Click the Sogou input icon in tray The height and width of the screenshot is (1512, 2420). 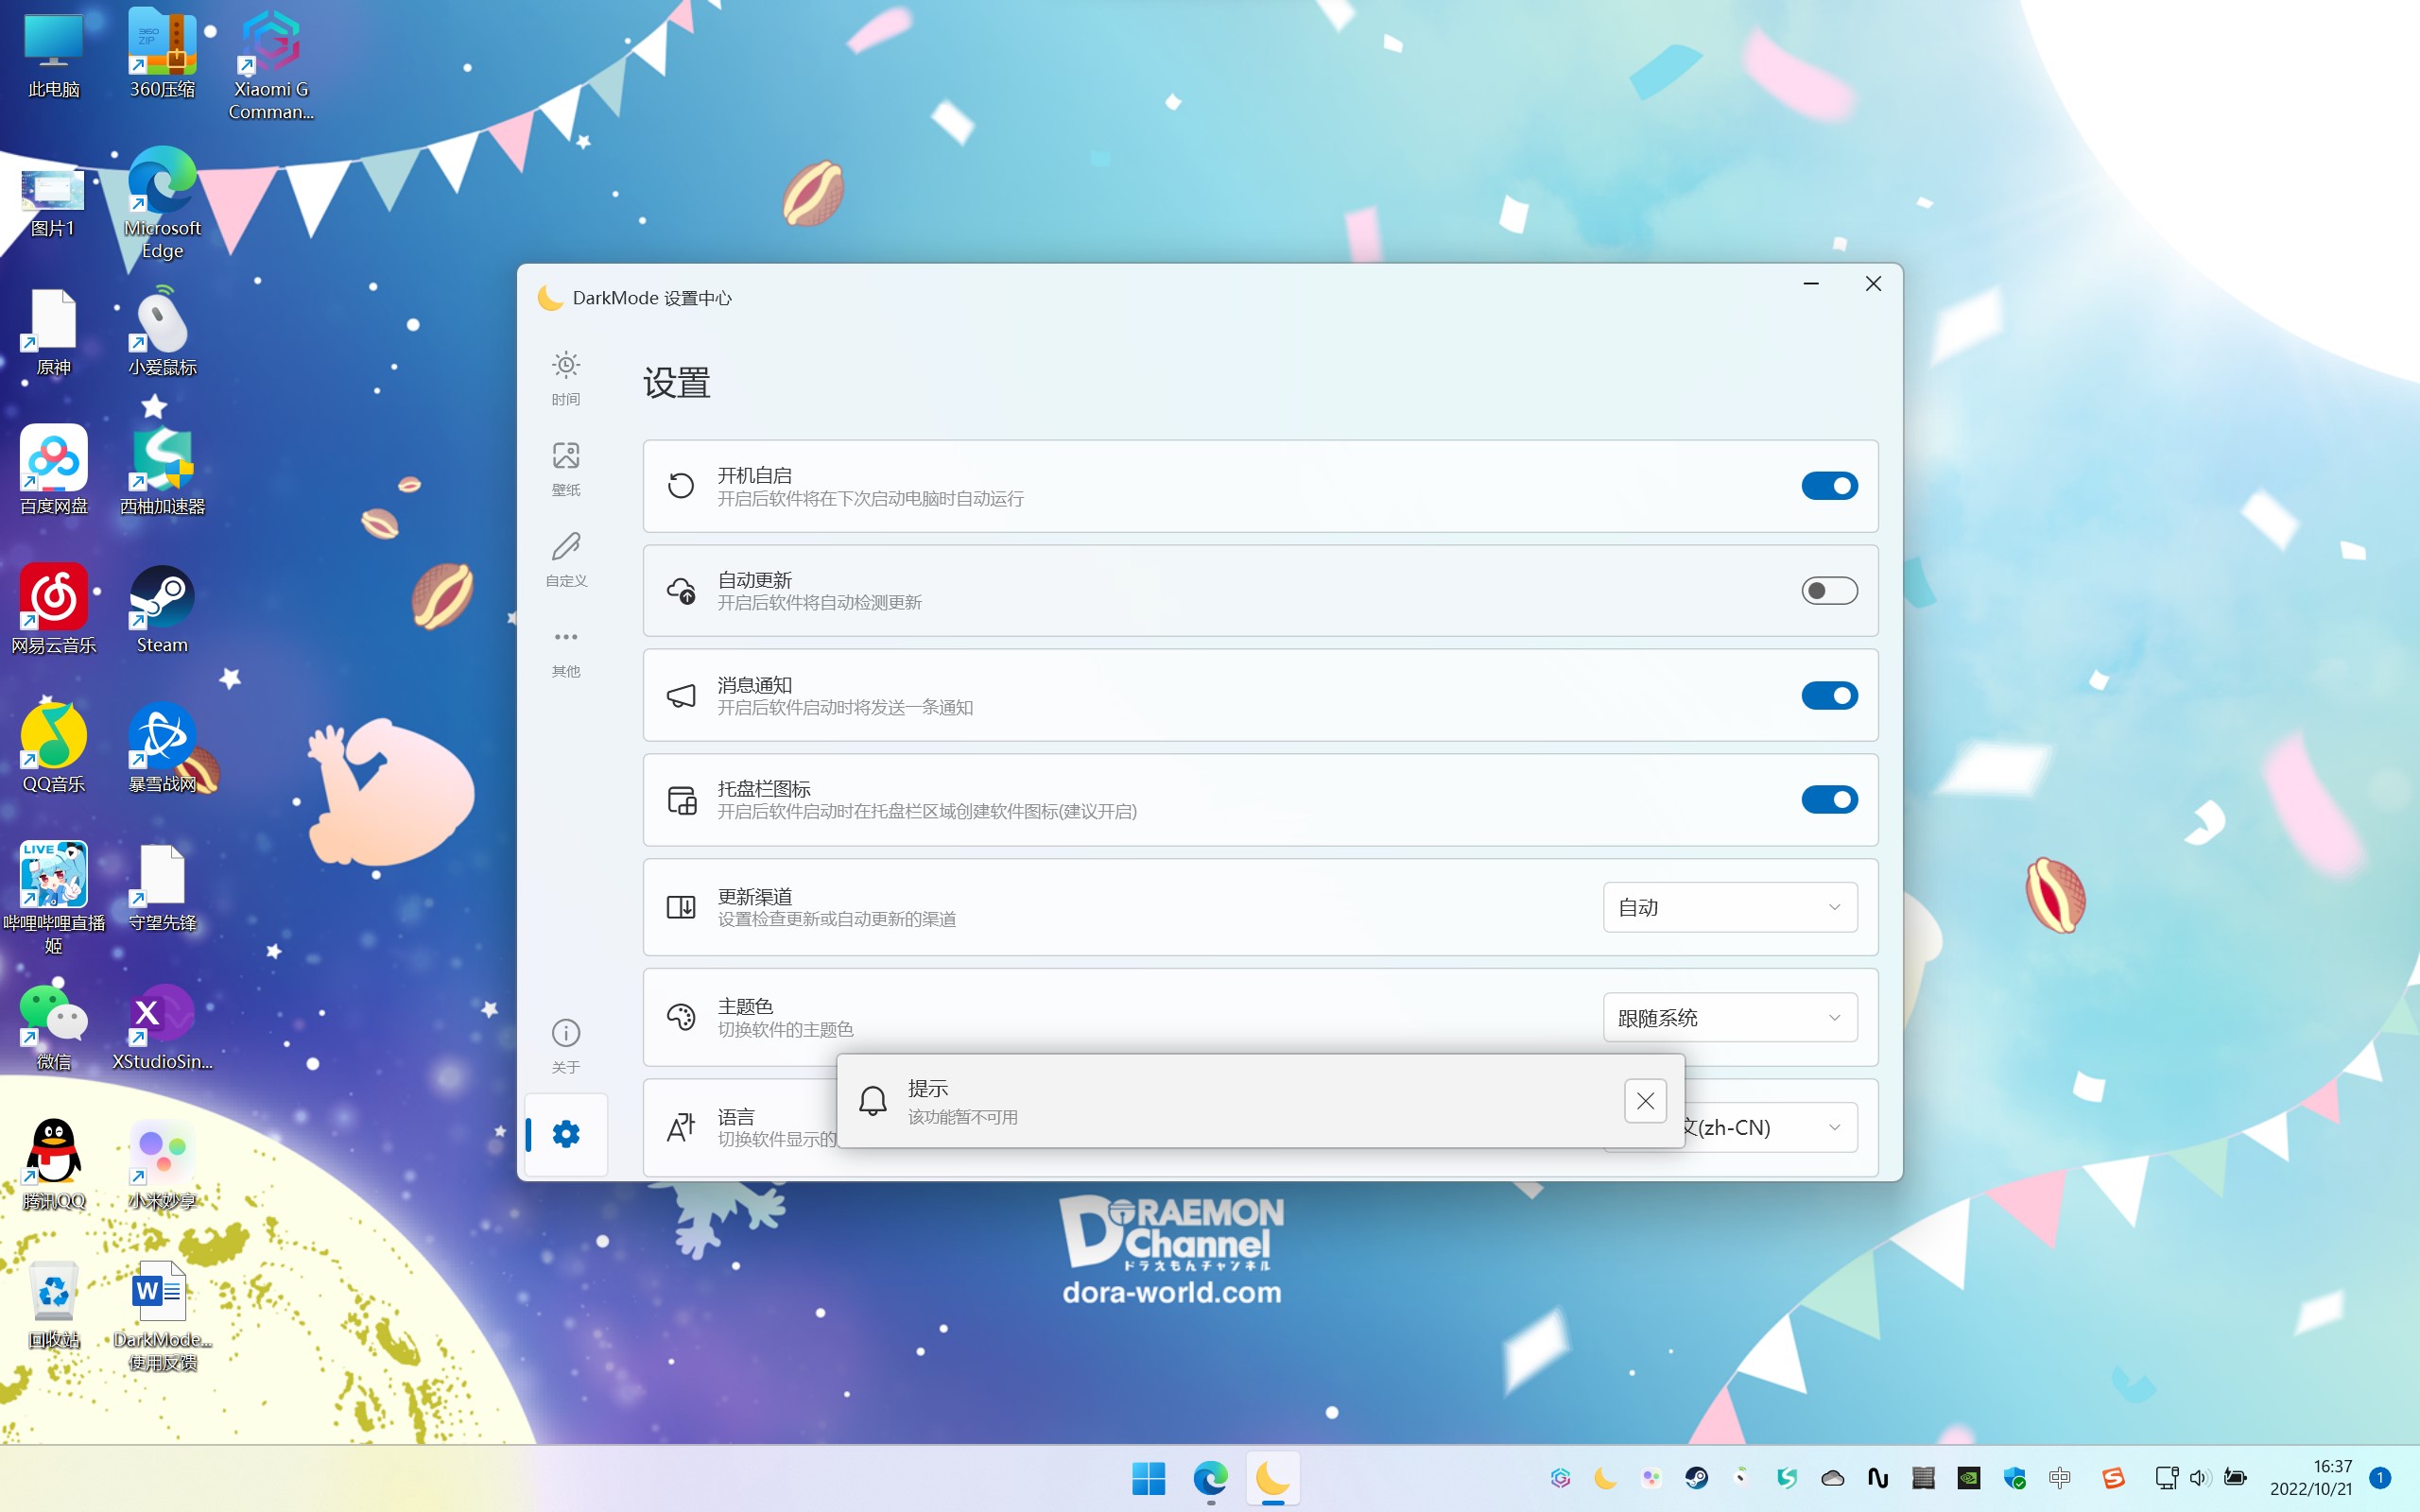pos(2112,1478)
